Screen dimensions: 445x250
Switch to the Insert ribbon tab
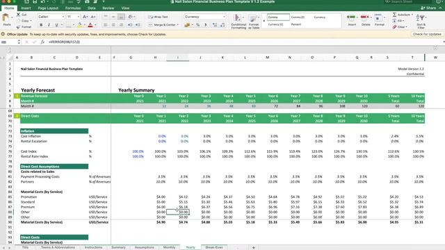coord(26,8)
